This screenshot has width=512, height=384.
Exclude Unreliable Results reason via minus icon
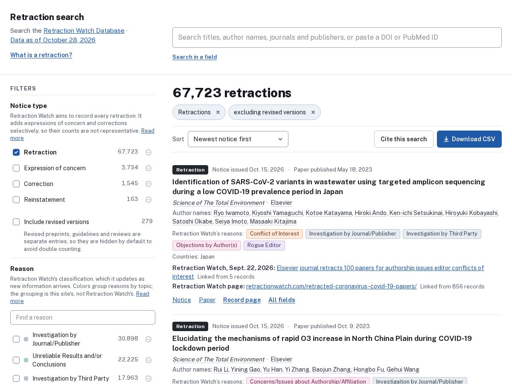tap(148, 360)
